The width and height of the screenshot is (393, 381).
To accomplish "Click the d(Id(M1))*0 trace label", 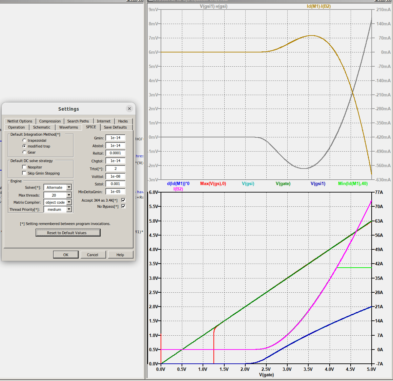I will (x=178, y=183).
